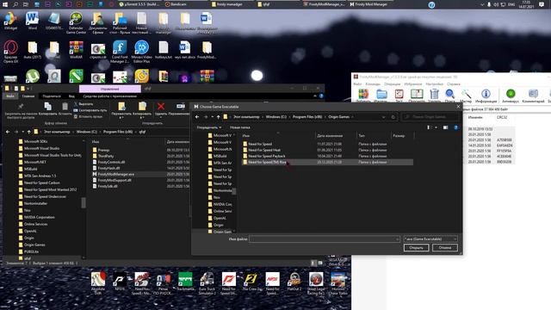Sort dialog list by Дата изменения column

(x=330, y=136)
